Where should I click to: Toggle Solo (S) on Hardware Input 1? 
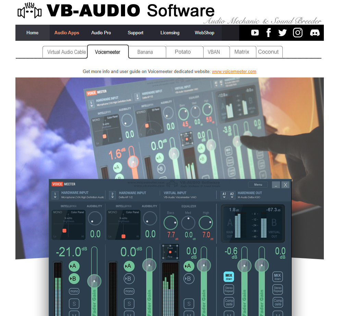[x=74, y=304]
